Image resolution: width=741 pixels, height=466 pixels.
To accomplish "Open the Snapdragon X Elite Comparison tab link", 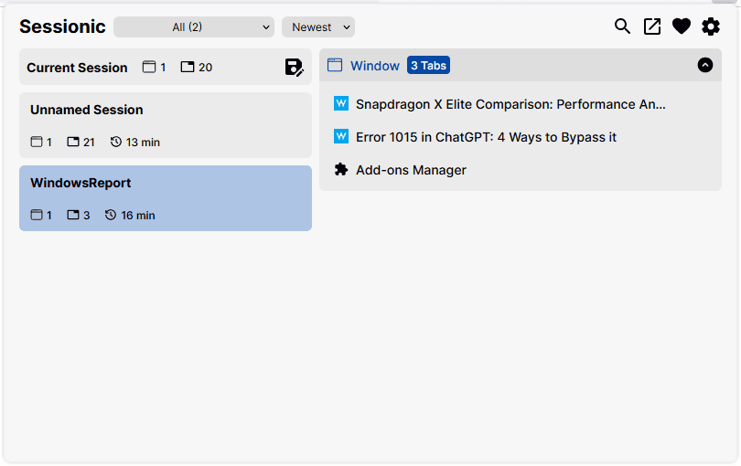I will pos(510,104).
